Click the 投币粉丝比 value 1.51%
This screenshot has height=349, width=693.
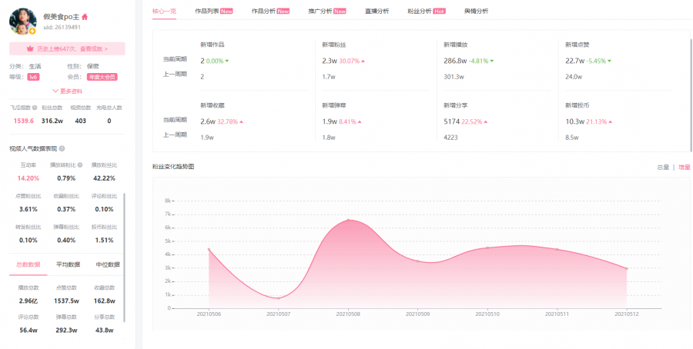pos(104,241)
